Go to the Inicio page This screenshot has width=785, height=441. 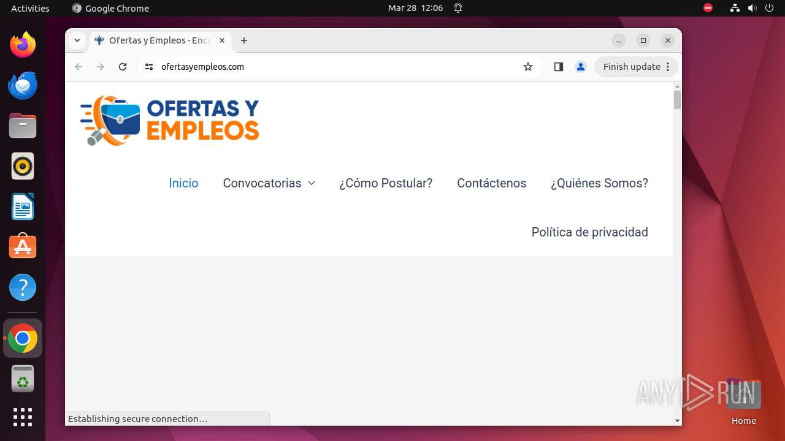click(x=183, y=183)
